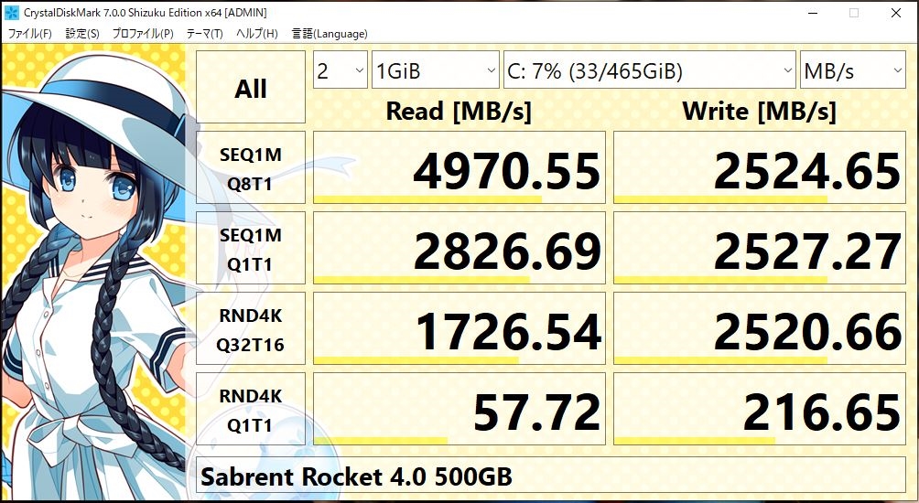Click the RND4K Q32T16 read value 1726.54

point(459,328)
